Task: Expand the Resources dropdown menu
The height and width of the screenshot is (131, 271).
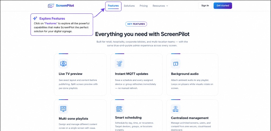Action: tap(160, 6)
